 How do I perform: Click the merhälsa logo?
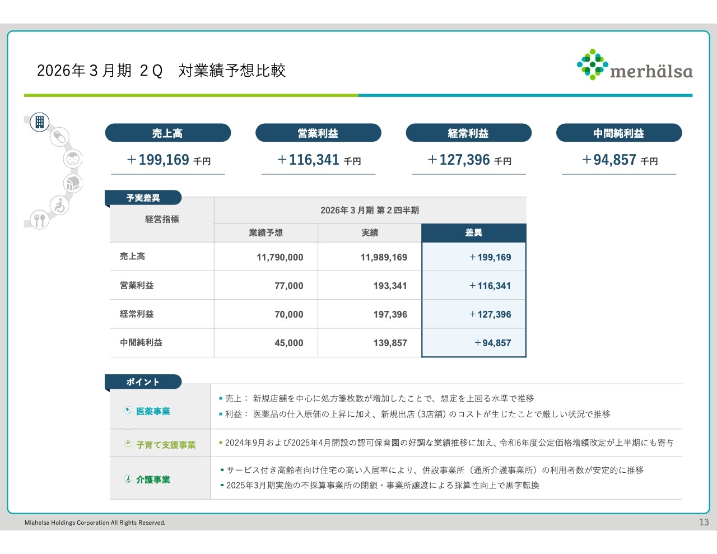point(635,66)
